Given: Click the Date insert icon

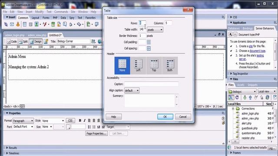Looking at the screenshot, I should coord(53,24).
